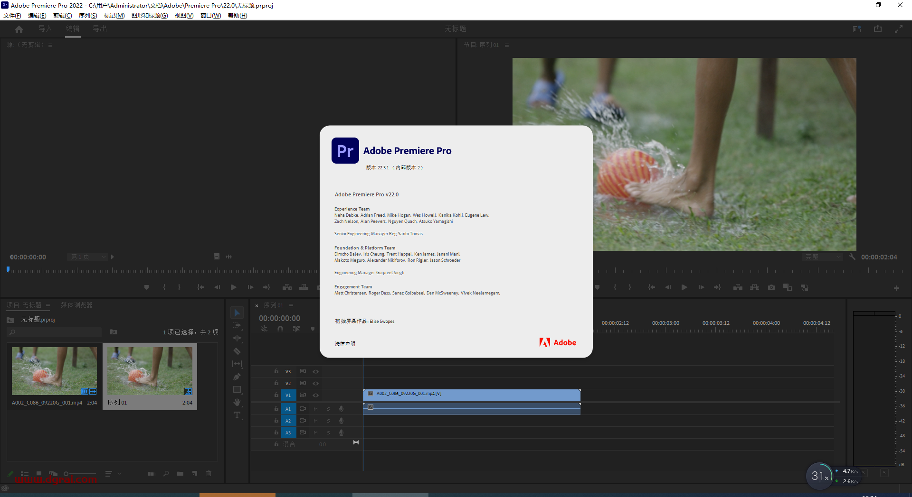The height and width of the screenshot is (497, 912).
Task: Select the Type tool
Action: point(237,414)
